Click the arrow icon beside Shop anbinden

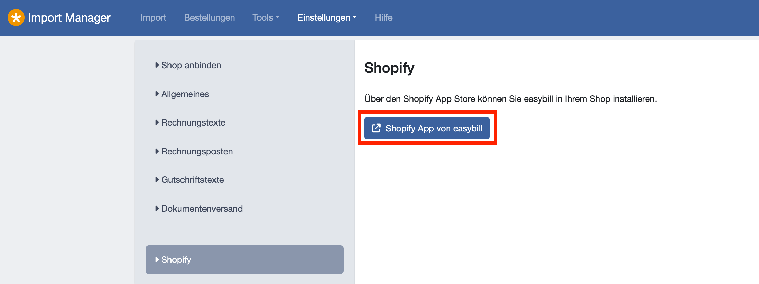click(x=157, y=65)
